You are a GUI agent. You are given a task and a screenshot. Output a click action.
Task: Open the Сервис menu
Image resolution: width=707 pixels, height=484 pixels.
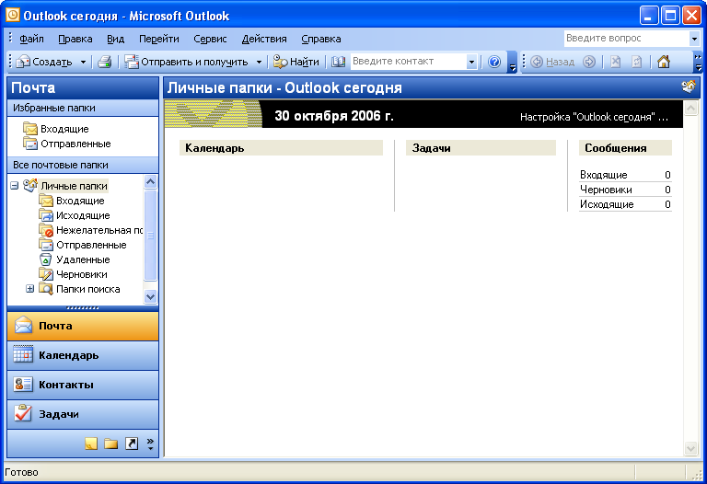[210, 39]
